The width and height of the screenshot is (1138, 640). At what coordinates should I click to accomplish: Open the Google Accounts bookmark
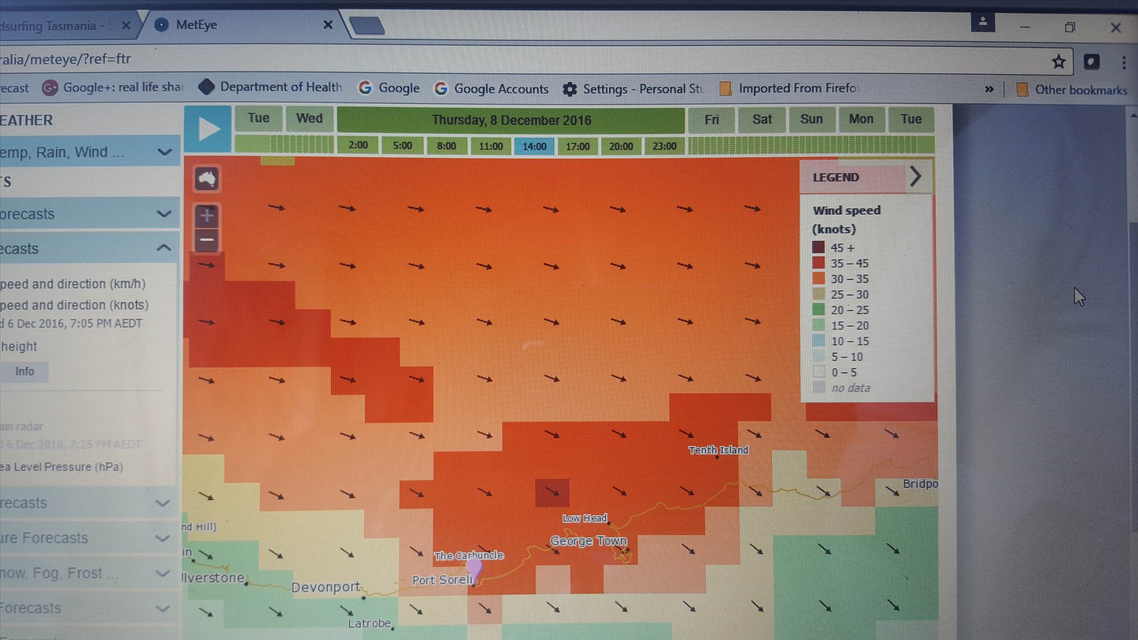[x=492, y=89]
